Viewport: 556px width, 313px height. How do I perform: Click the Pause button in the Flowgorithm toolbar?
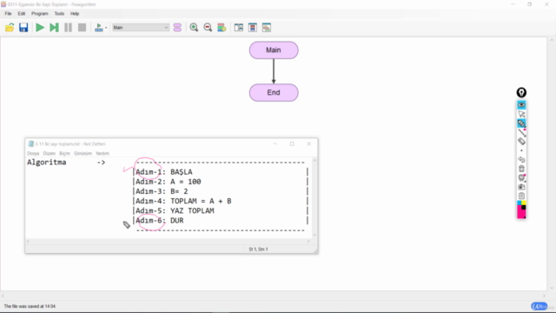(x=68, y=28)
